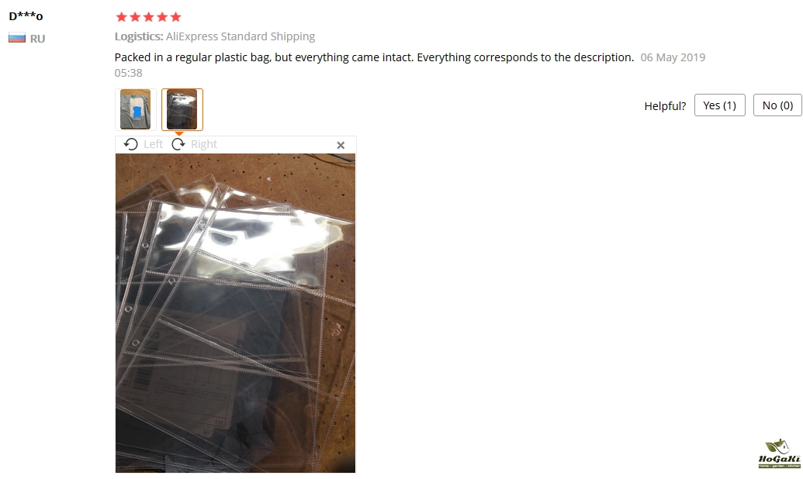Select the second review thumbnail
803x479 pixels.
pyautogui.click(x=182, y=109)
